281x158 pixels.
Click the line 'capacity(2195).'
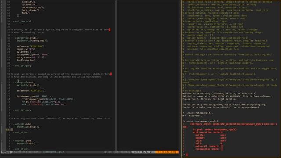[x=26, y=49]
